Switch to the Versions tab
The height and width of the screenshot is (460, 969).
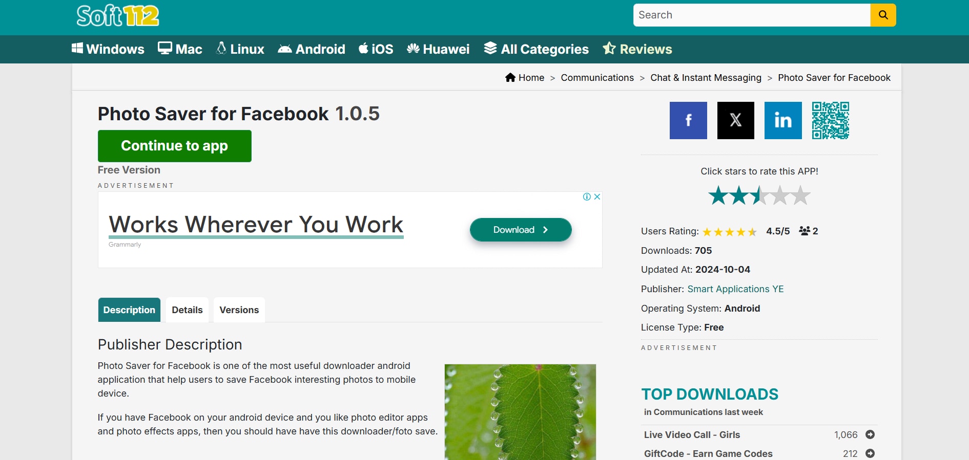click(239, 310)
